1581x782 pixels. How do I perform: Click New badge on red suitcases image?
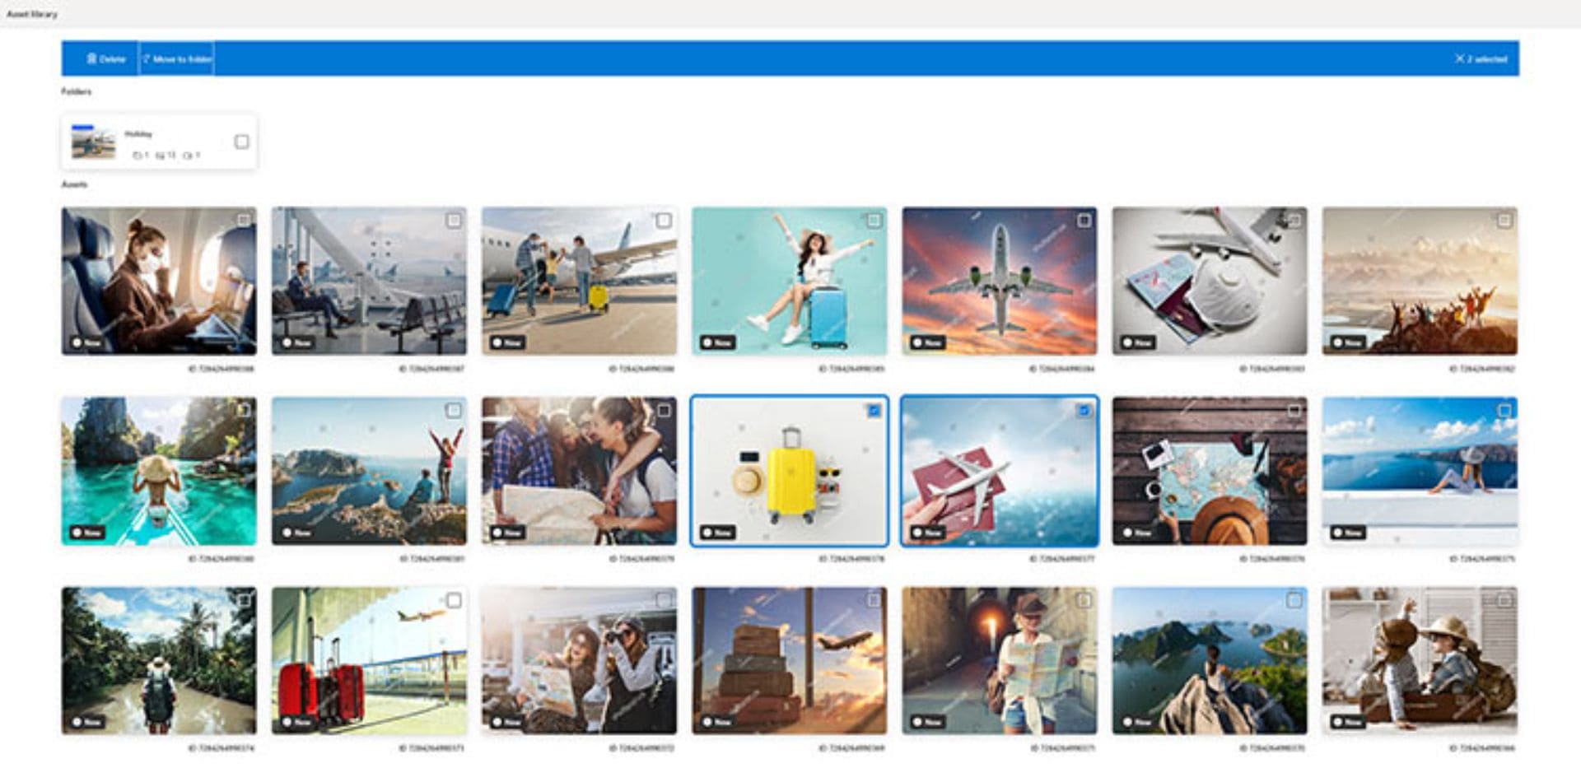tap(296, 722)
